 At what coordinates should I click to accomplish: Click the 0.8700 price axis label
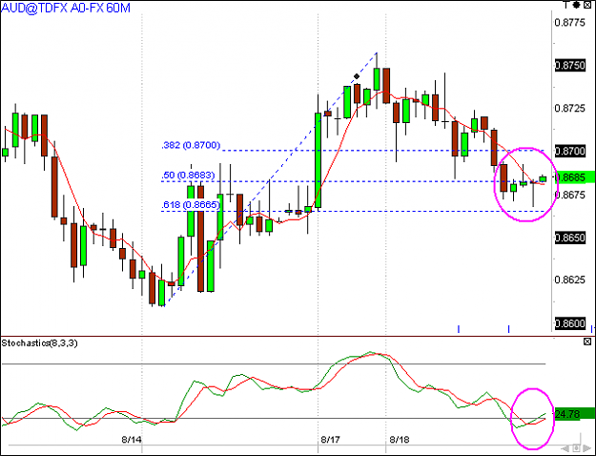569,152
